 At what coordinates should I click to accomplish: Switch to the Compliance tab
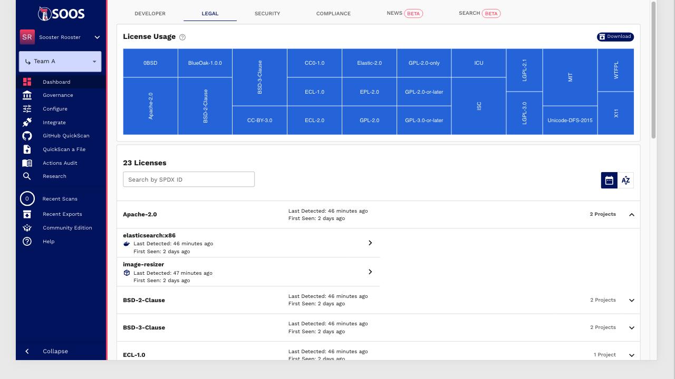333,14
